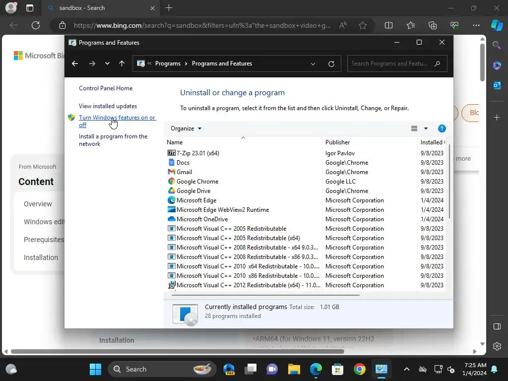Go up one level in Control Panel
Image resolution: width=508 pixels, height=381 pixels.
122,63
